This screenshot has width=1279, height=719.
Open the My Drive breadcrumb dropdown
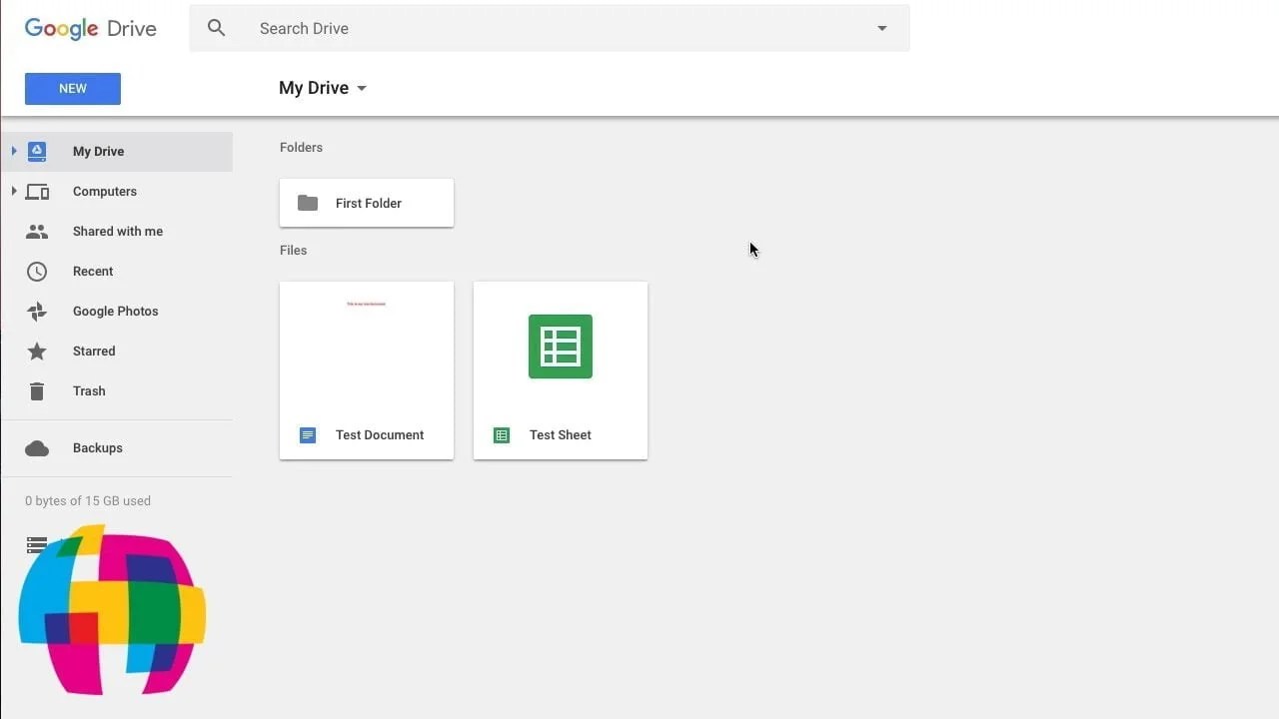point(361,88)
